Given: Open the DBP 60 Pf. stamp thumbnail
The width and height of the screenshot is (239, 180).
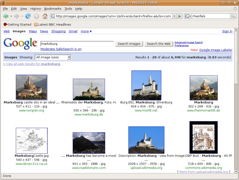Looking at the screenshot, I should [x=203, y=137].
